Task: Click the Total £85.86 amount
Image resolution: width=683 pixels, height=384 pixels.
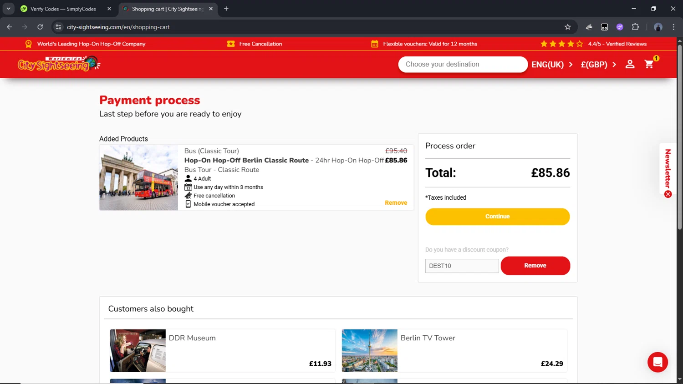Action: click(x=550, y=173)
